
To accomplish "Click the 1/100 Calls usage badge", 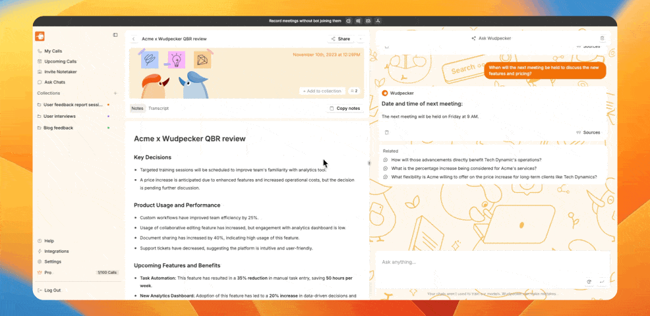I will pos(107,273).
